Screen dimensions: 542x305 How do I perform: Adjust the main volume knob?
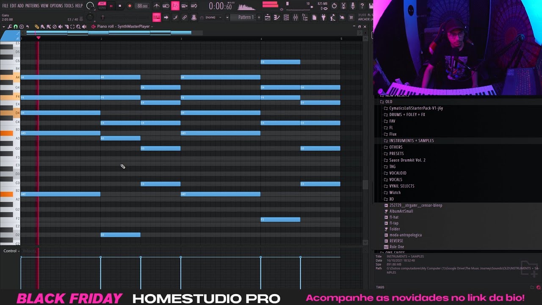coord(90,6)
